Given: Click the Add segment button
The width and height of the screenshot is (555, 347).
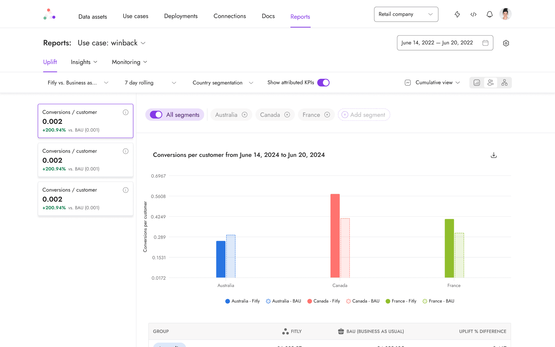Looking at the screenshot, I should [x=364, y=115].
